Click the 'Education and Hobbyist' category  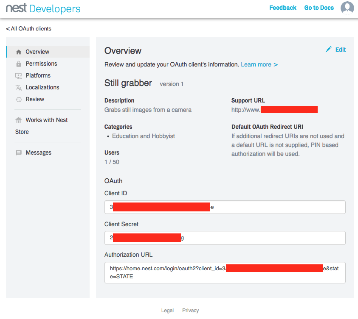coord(144,136)
